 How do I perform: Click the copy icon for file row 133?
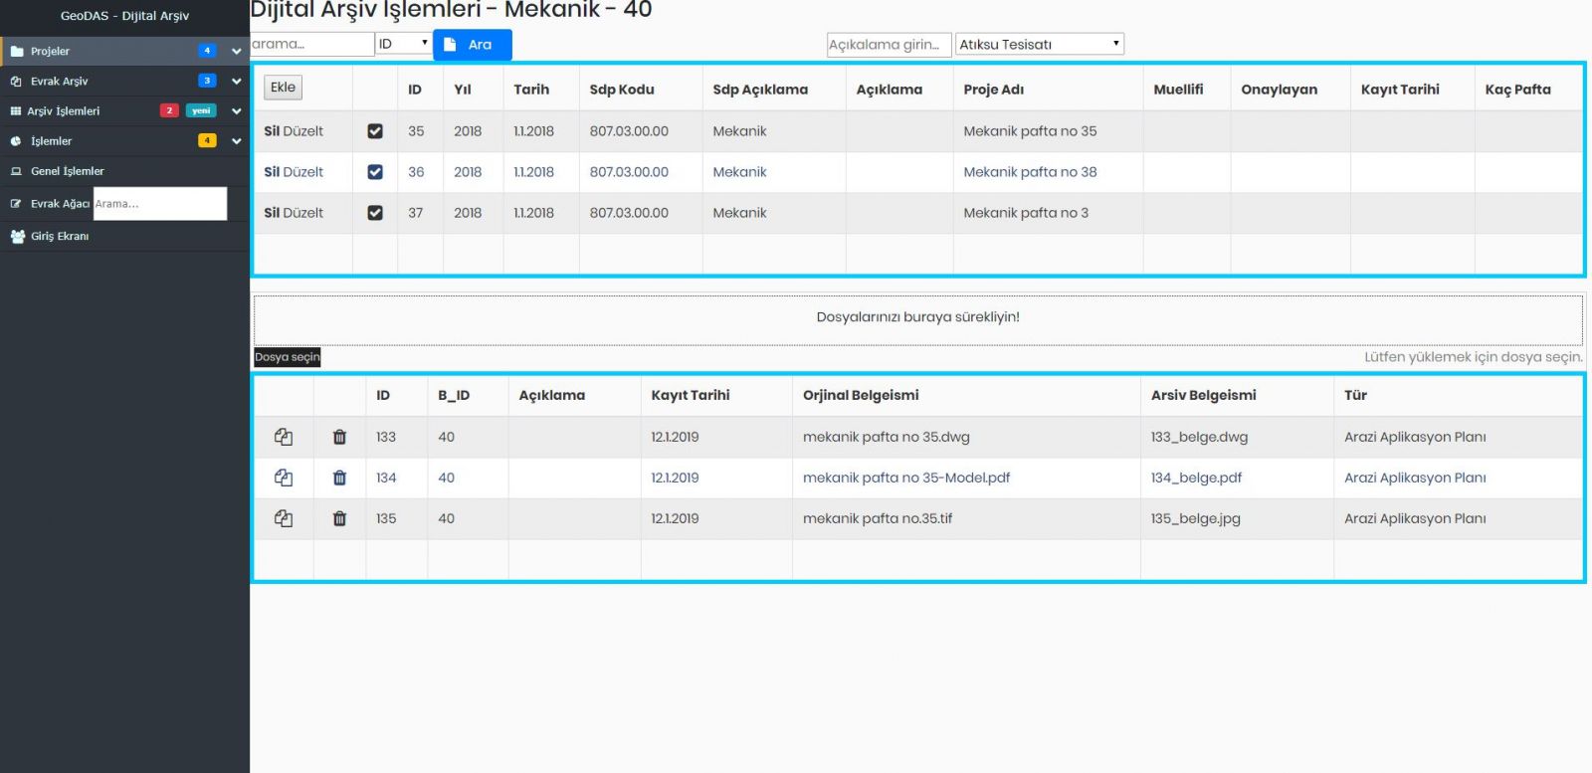(284, 437)
